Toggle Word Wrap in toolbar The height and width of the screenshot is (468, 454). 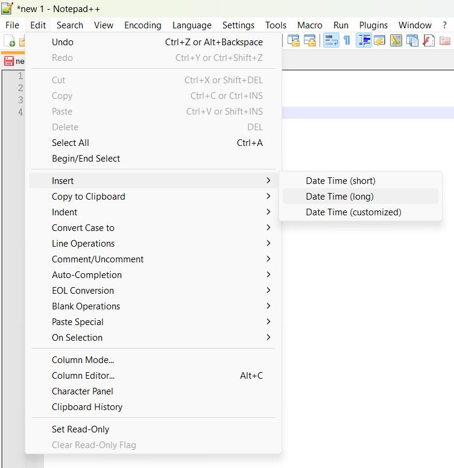pyautogui.click(x=331, y=40)
